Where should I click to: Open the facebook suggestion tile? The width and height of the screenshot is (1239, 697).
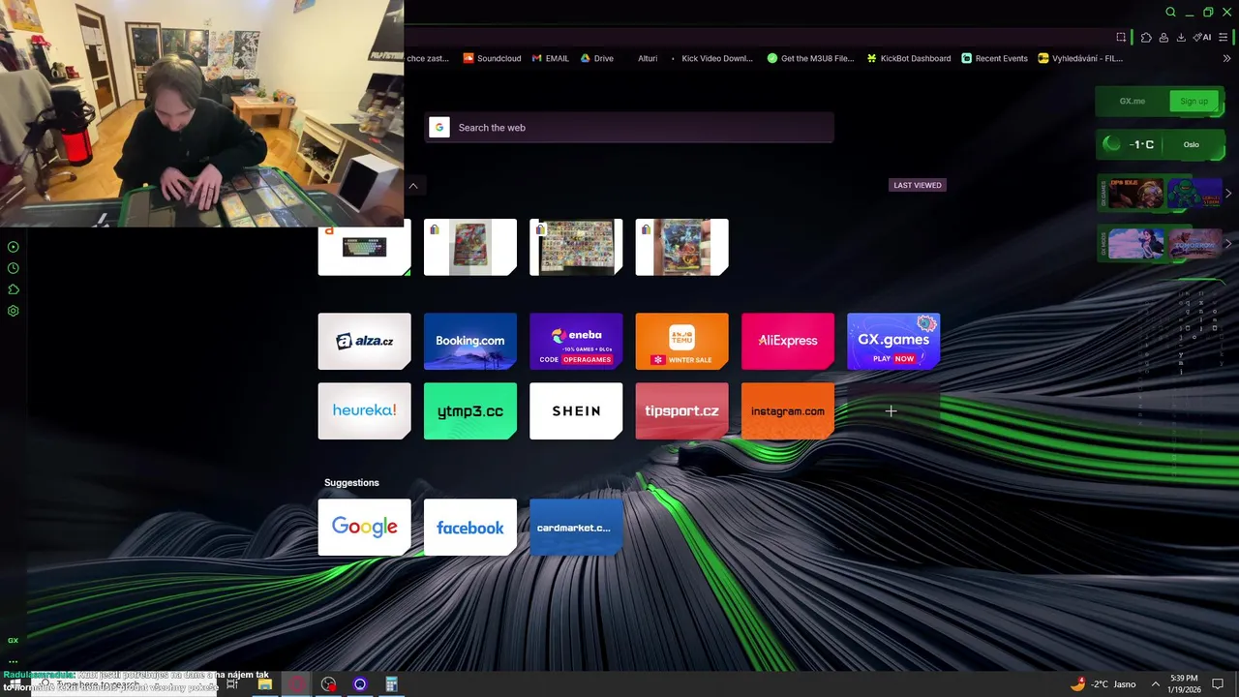469,527
